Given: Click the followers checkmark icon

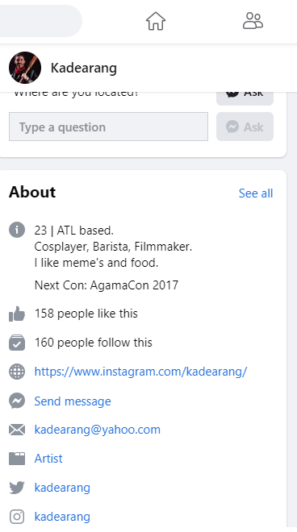Looking at the screenshot, I should pos(17,343).
